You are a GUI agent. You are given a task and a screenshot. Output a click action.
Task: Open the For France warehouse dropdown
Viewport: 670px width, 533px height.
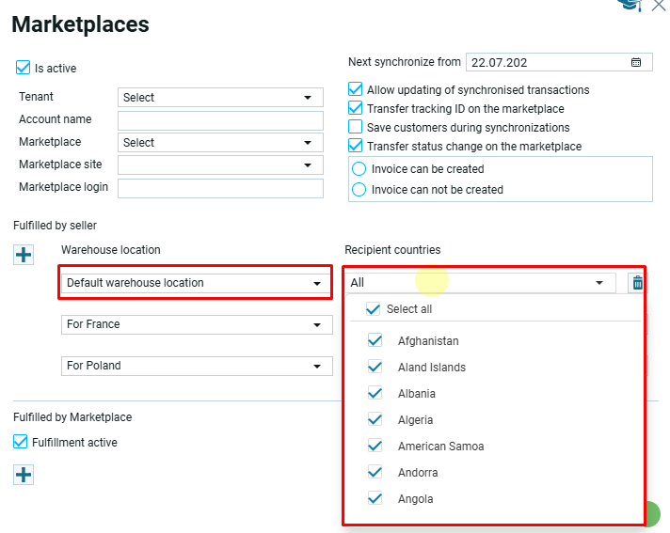click(195, 324)
